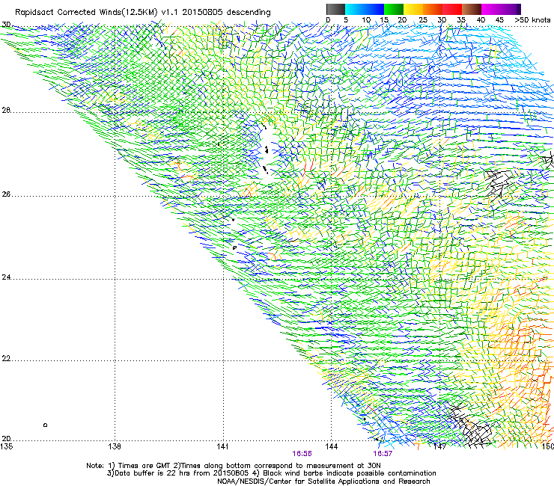Click the purple swath time '16:57'
554x486 pixels.
click(383, 454)
